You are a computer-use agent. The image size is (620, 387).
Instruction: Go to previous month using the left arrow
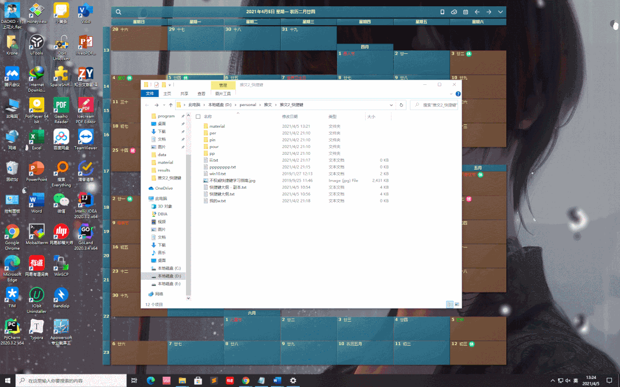coord(477,11)
